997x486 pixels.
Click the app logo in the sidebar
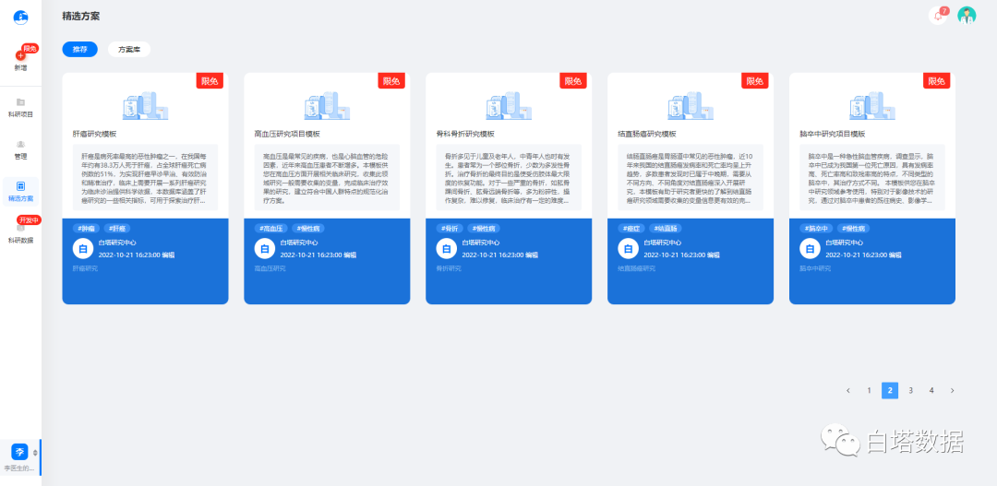[21, 17]
